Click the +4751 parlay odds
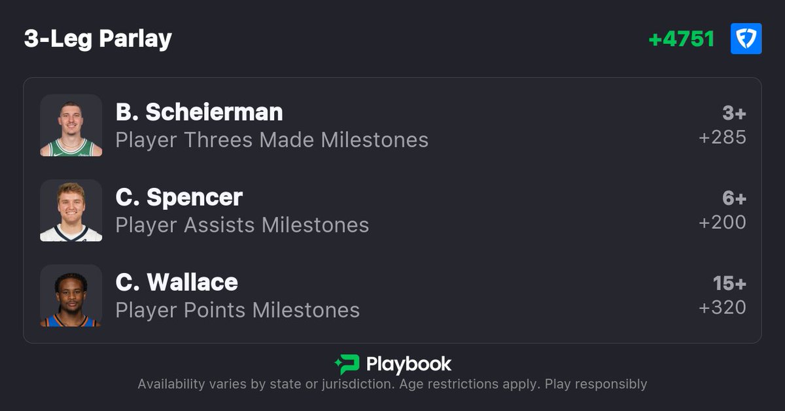Viewport: 785px width, 411px height. (681, 39)
